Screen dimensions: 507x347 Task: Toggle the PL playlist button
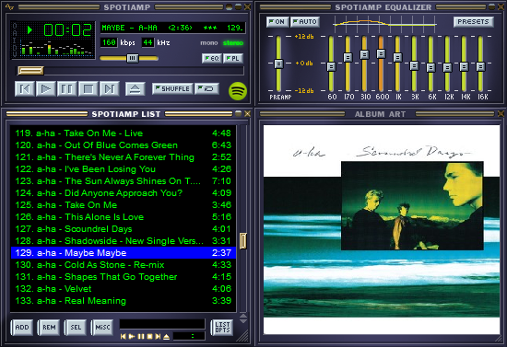point(233,58)
